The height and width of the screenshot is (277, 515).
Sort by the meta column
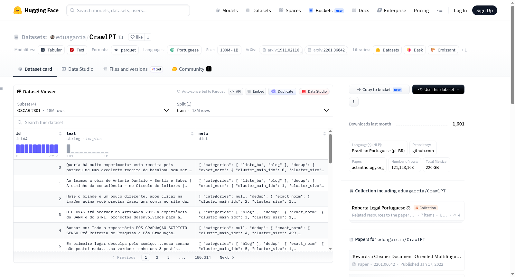point(324,134)
